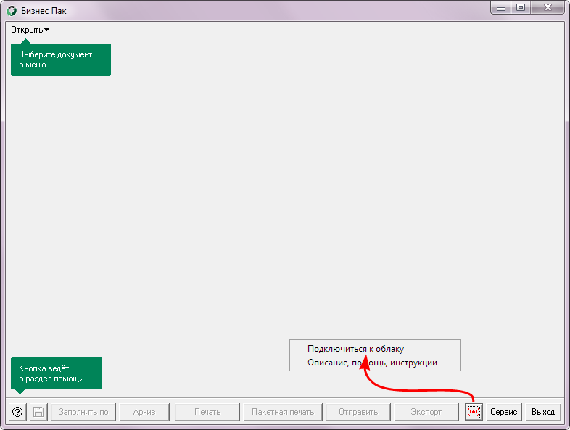Viewport: 570px width, 430px height.
Task: Click the Бизнес Пак app icon in title bar
Action: [12, 11]
